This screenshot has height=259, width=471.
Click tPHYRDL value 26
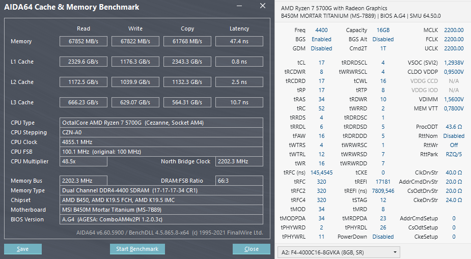383,227
